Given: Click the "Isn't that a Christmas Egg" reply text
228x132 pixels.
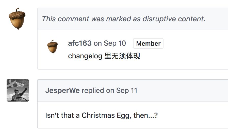Looking at the screenshot, I should pos(101,115).
